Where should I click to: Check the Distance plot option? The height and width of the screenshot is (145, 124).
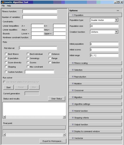50,54
